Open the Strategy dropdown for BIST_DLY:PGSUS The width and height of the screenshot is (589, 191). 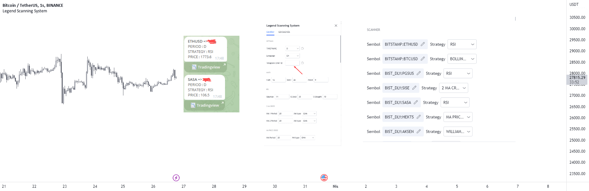click(x=458, y=73)
